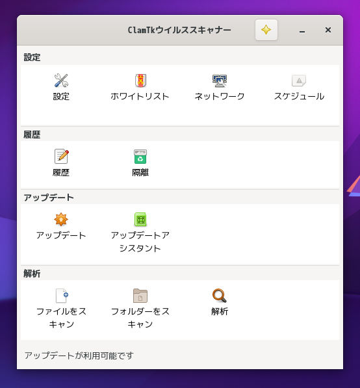Click the yellow star button in title bar
The width and height of the screenshot is (360, 388).
pyautogui.click(x=266, y=30)
